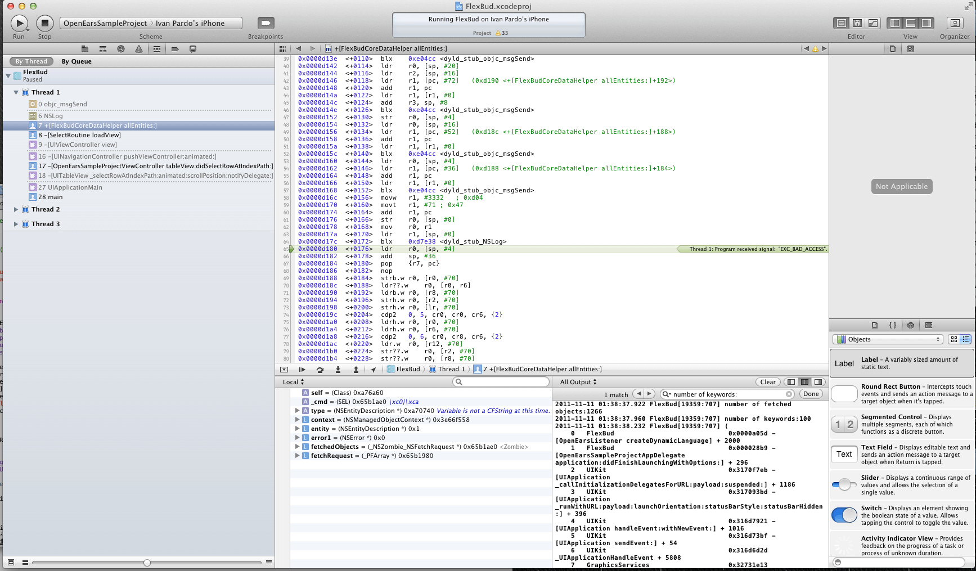This screenshot has width=976, height=571.
Task: Click the simulate location arrow icon
Action: (x=373, y=370)
